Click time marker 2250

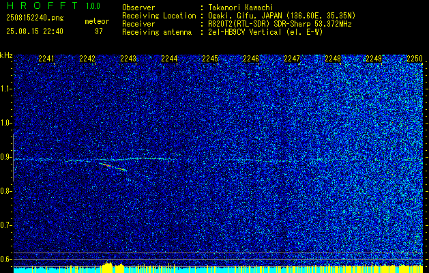point(415,59)
